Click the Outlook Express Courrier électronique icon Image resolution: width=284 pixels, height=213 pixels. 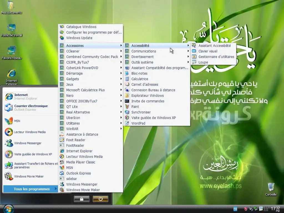9,108
